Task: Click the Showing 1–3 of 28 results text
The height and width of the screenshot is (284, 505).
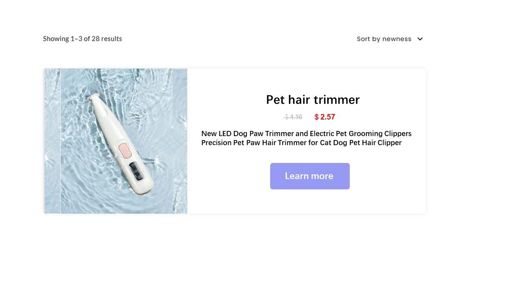Action: [x=82, y=39]
